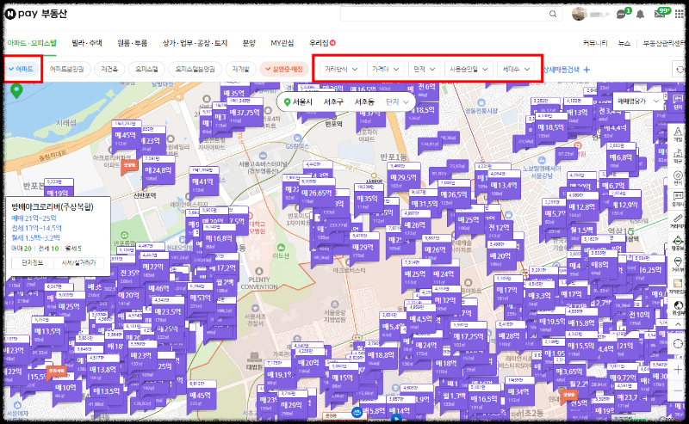Click 시세/실거래가 button in complex popup
Screen dimensions: 689x424
click(x=78, y=263)
